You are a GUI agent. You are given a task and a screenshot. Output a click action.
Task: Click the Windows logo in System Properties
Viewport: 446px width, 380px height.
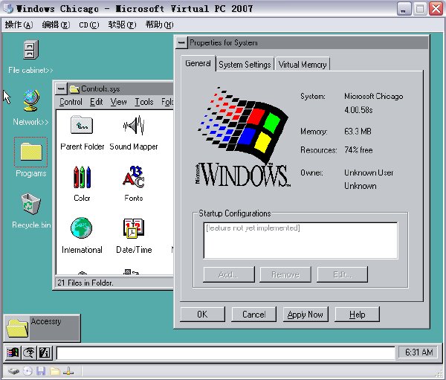pos(243,138)
